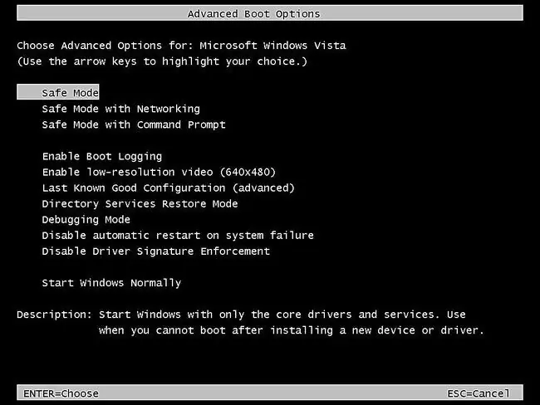Select Disable automatic restart on system failure

point(178,236)
